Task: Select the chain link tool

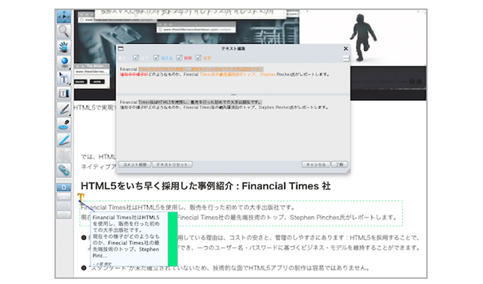Action: coord(64,170)
